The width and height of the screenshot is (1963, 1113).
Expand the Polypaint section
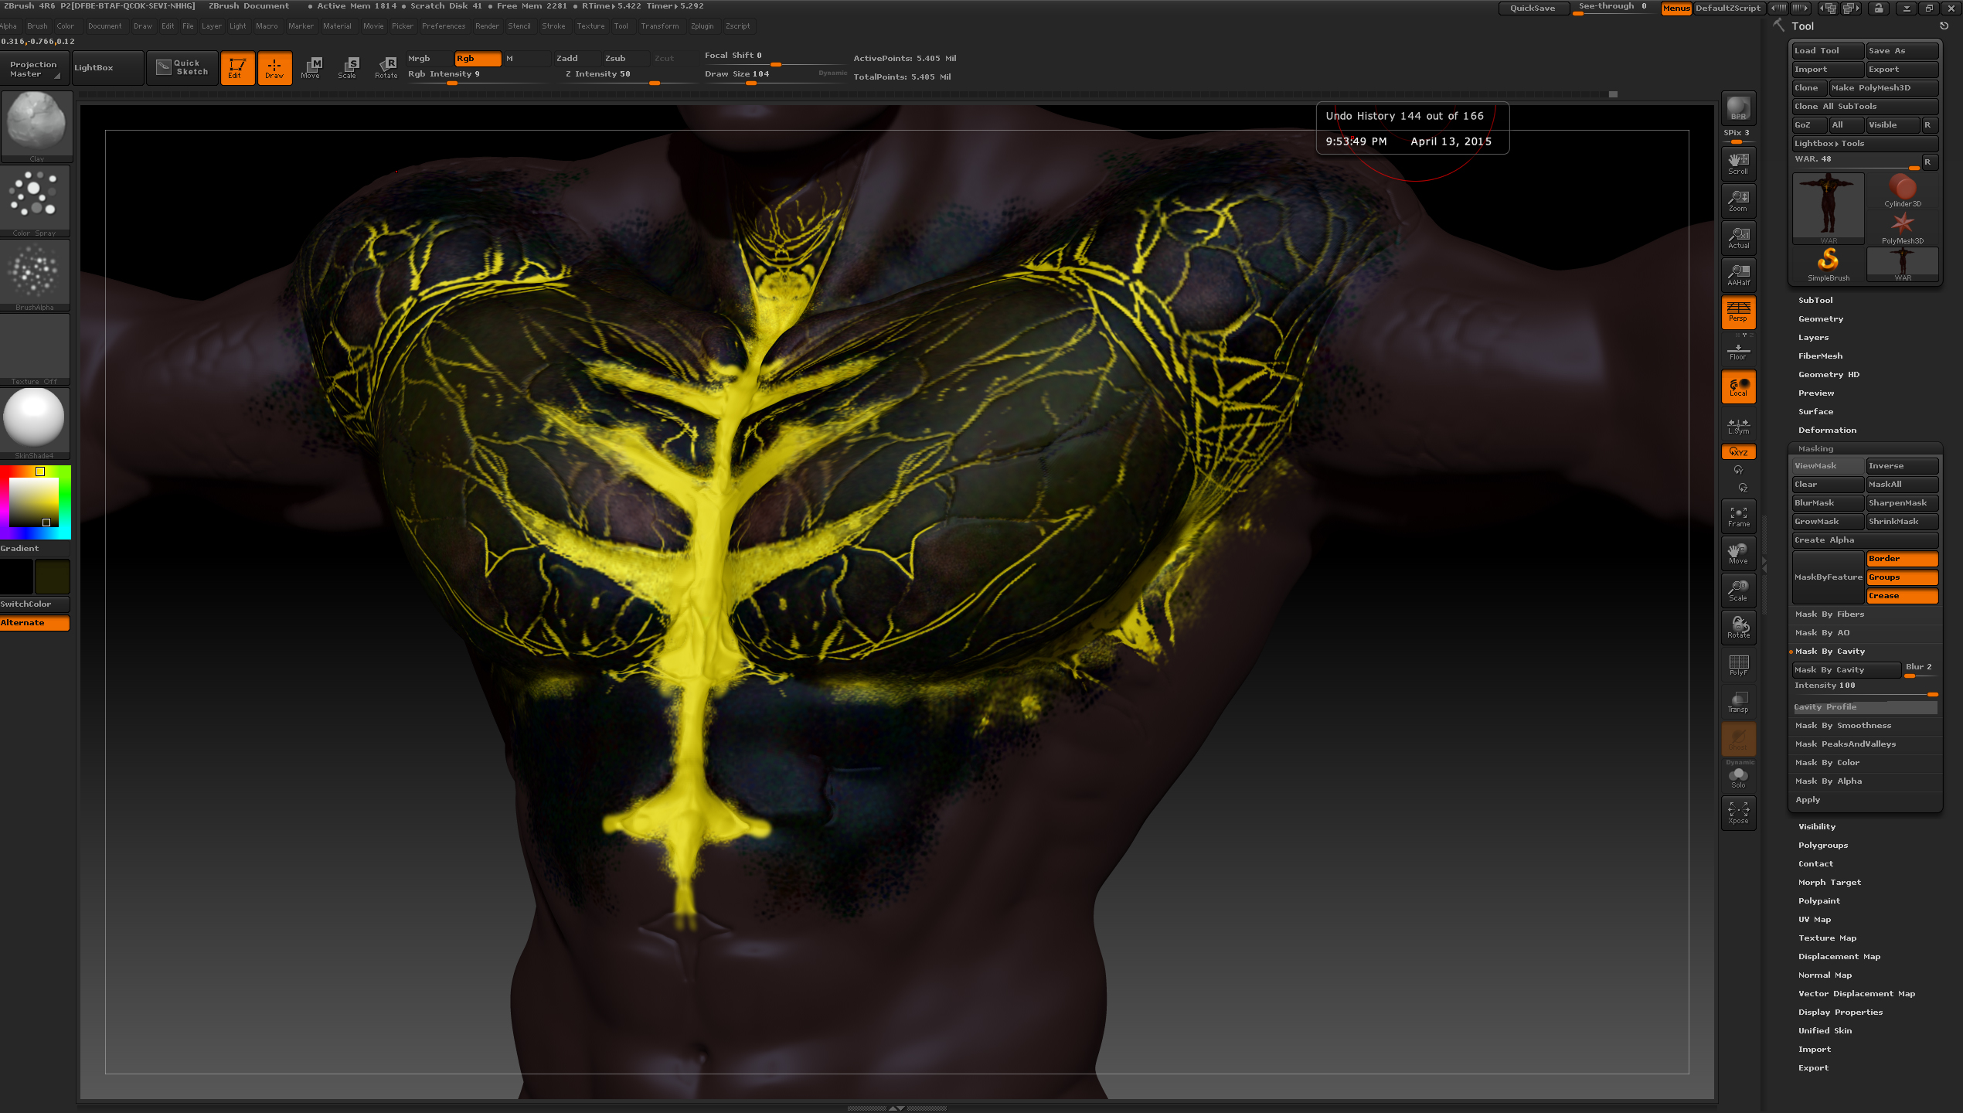tap(1818, 900)
